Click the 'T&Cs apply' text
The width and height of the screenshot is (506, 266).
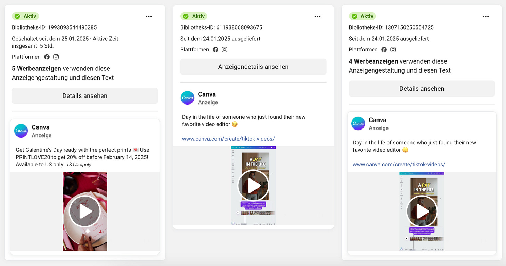(x=79, y=165)
